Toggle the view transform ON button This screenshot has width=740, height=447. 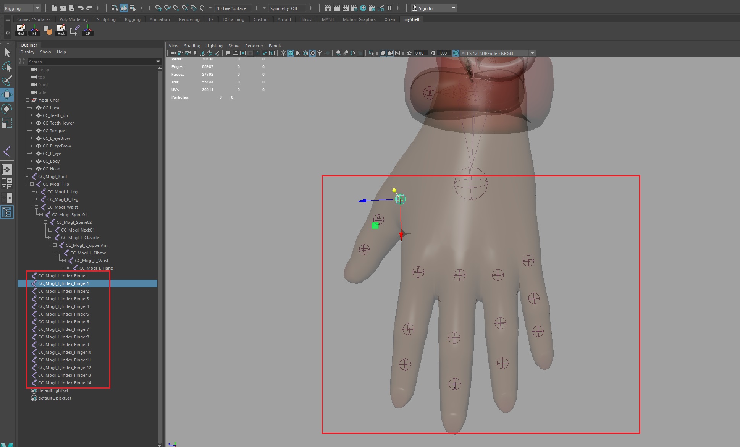tap(456, 53)
